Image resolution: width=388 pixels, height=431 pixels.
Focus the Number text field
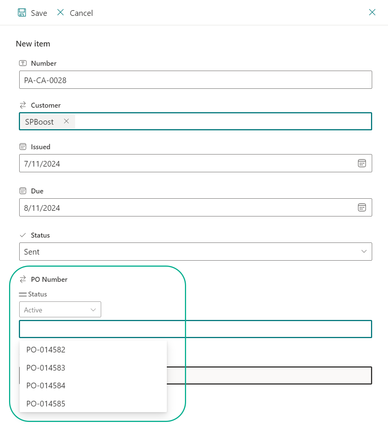point(196,80)
